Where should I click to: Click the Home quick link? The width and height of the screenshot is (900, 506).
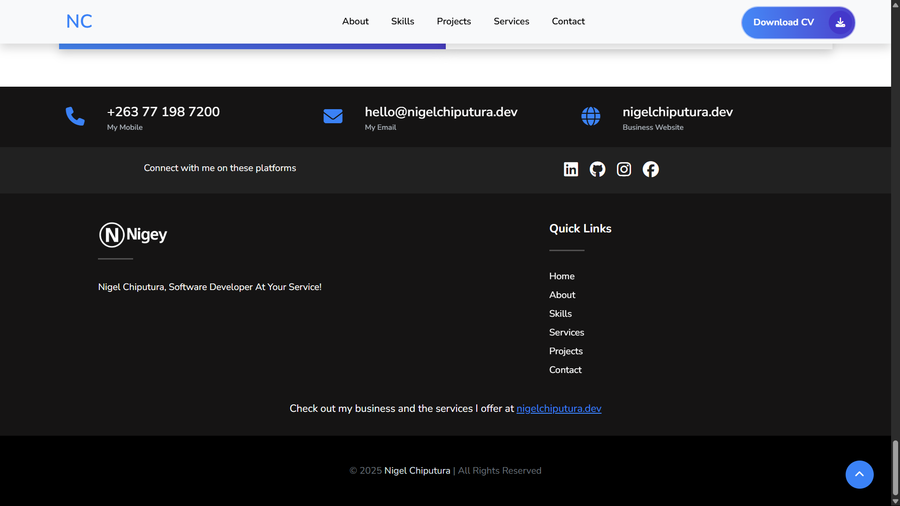click(x=562, y=276)
